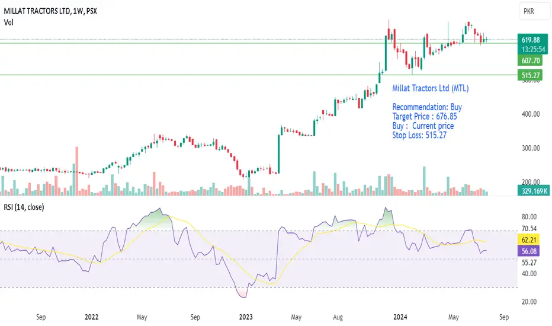Click the 2024 time axis label
The height and width of the screenshot is (326, 552).
[400, 317]
